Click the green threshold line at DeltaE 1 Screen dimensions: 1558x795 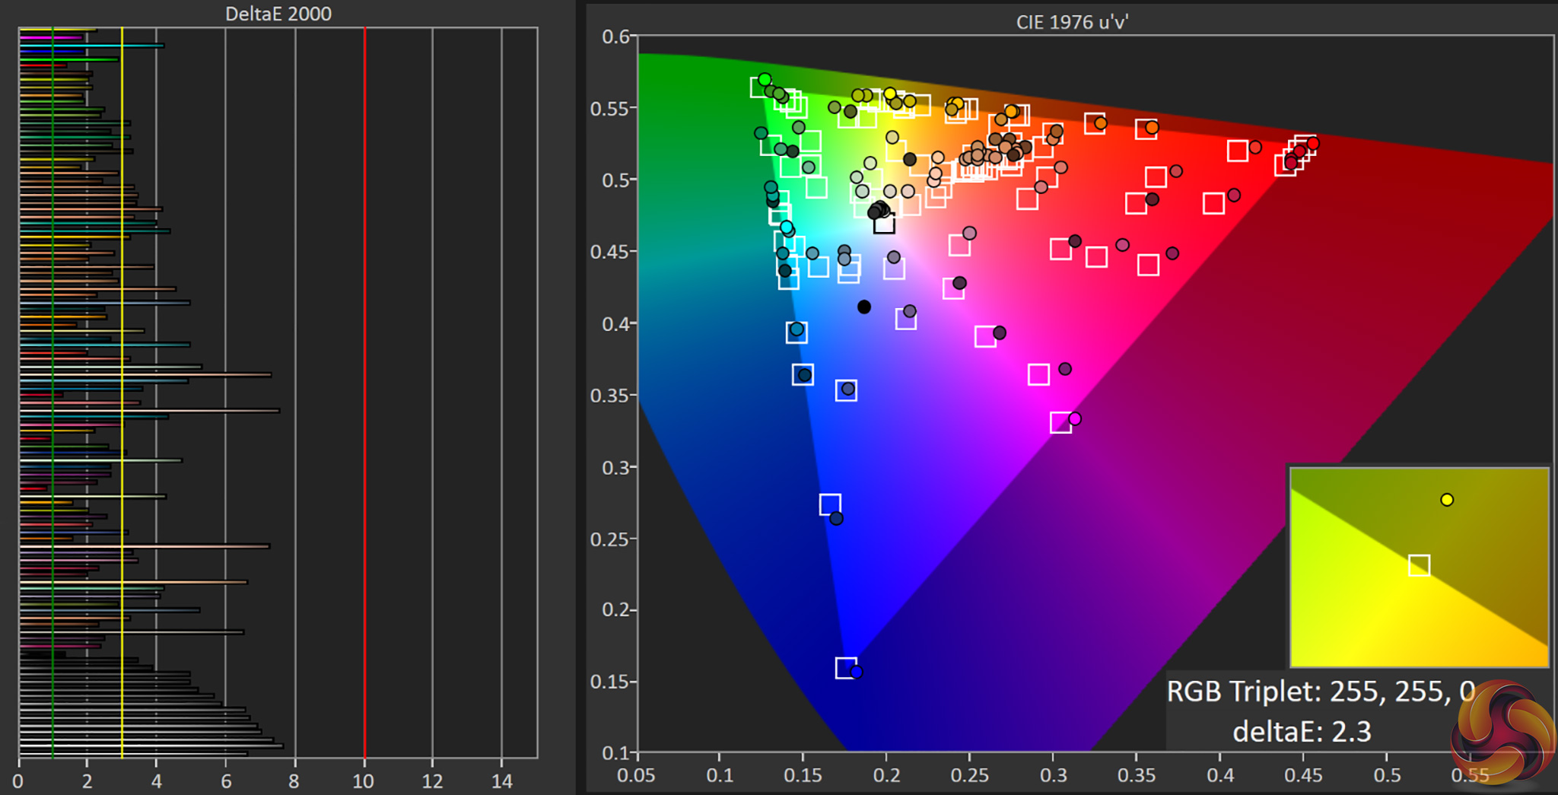tap(52, 393)
